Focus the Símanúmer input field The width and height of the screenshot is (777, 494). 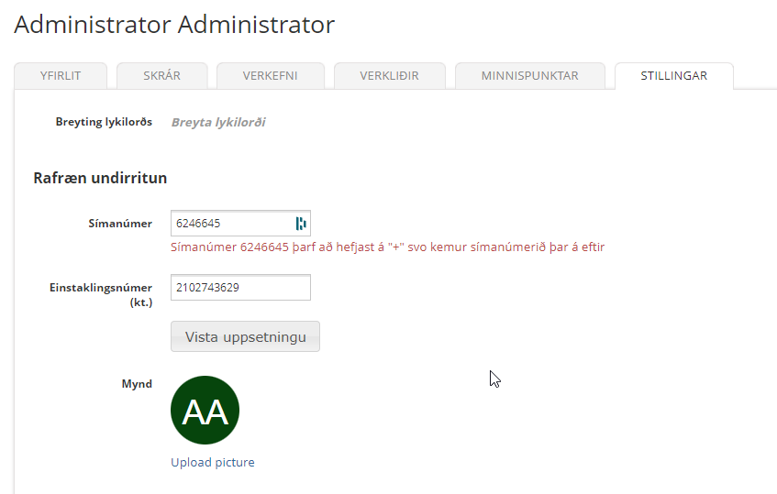tap(231, 223)
